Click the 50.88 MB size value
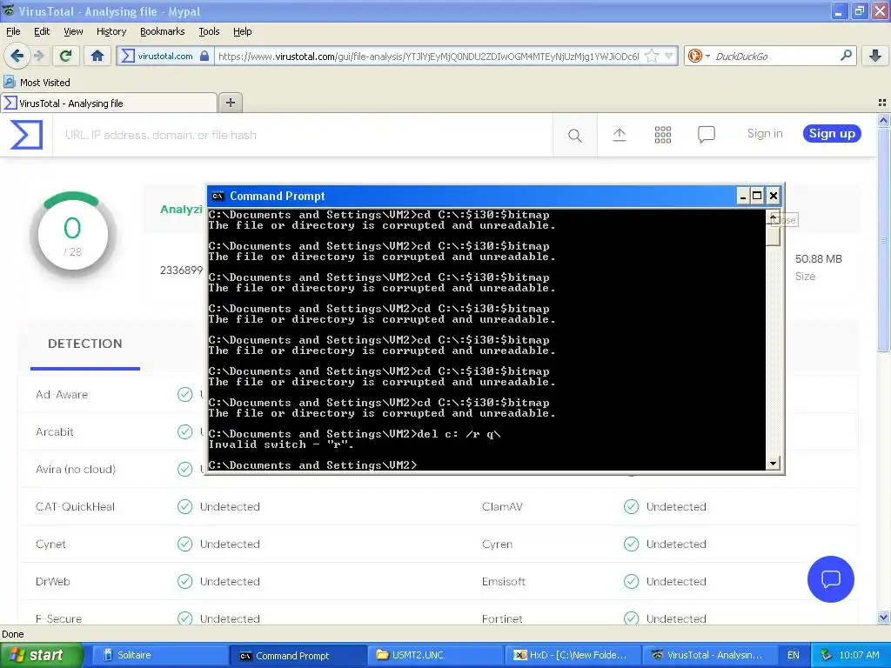This screenshot has width=891, height=668. point(818,259)
